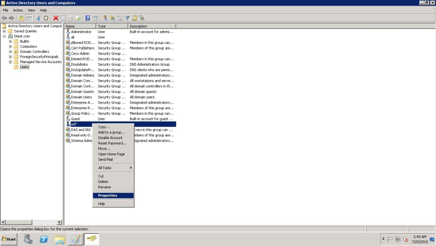Click the Export List toolbar icon
Screen dimensions: 436x246
pos(78,18)
